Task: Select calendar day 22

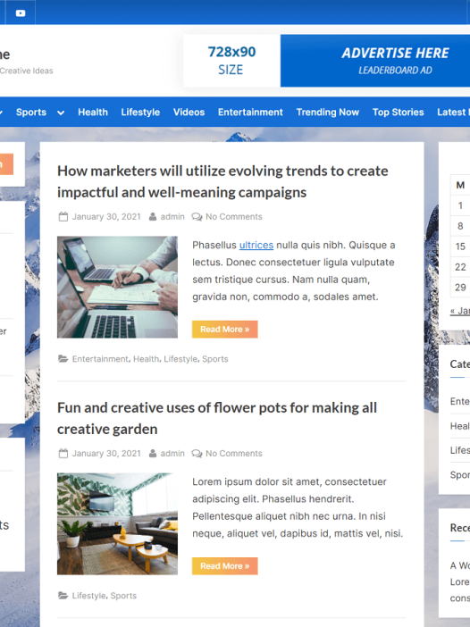Action: click(x=460, y=267)
